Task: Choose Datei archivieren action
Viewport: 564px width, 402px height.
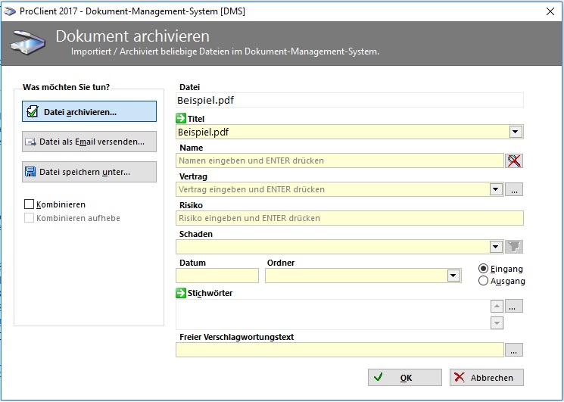Action: tap(89, 111)
